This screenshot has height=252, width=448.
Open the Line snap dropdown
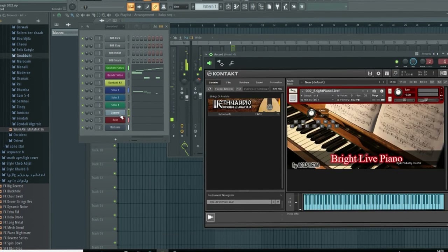[x=181, y=7]
